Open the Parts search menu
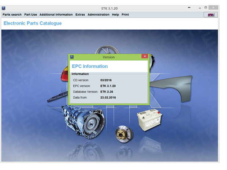This screenshot has height=170, width=227. click(x=12, y=15)
